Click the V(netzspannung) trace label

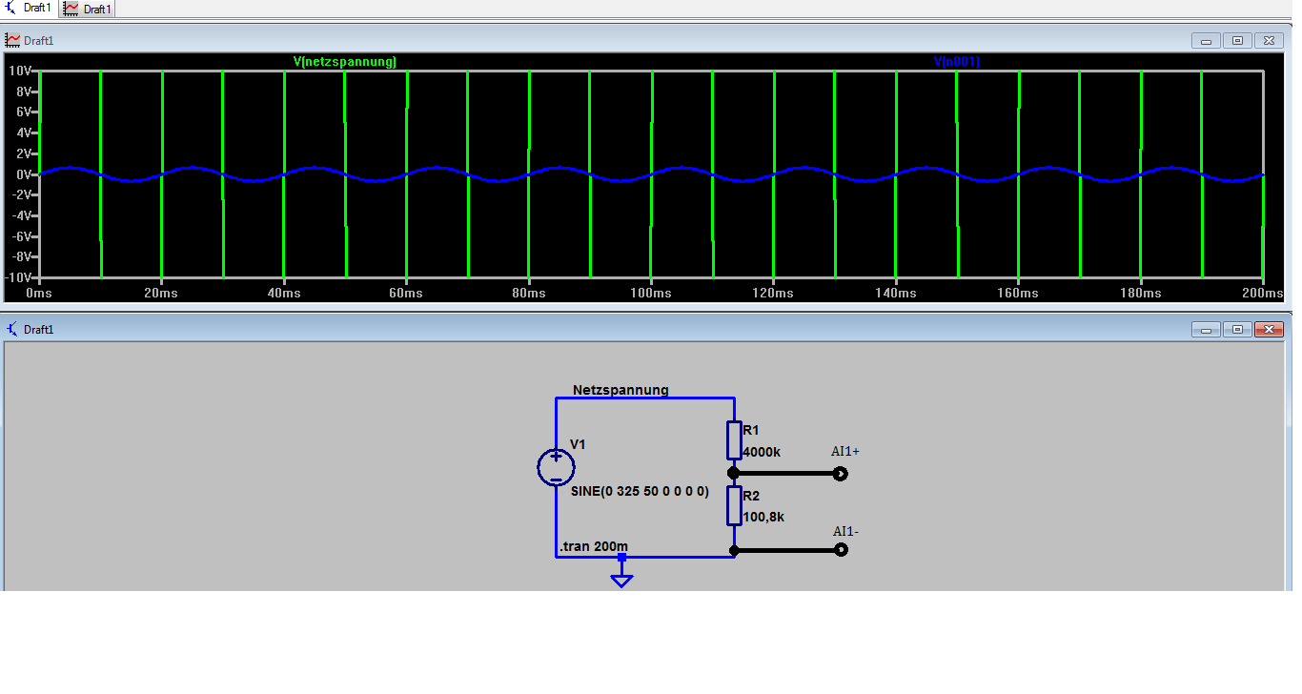tap(345, 61)
